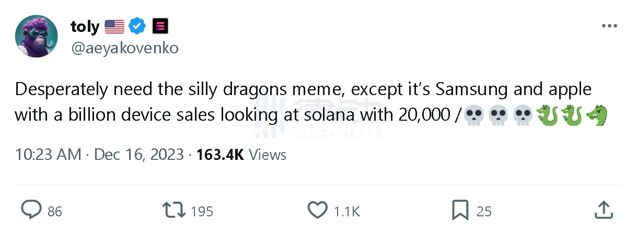The image size is (636, 232).
Task: Open the three-dots more options menu
Action: [609, 26]
